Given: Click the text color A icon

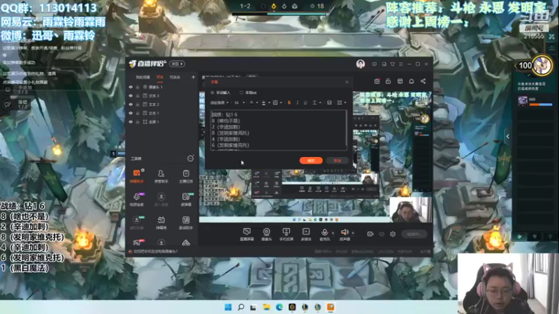Looking at the screenshot, I should click(x=252, y=103).
